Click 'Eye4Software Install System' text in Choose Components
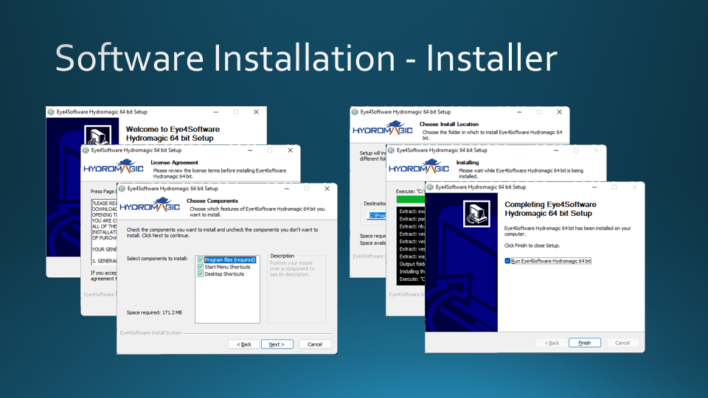 (x=150, y=333)
